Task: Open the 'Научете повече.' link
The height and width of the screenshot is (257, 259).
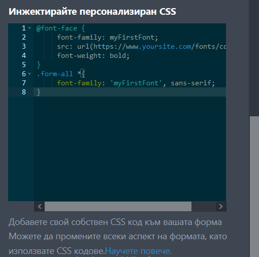Action: point(138,251)
